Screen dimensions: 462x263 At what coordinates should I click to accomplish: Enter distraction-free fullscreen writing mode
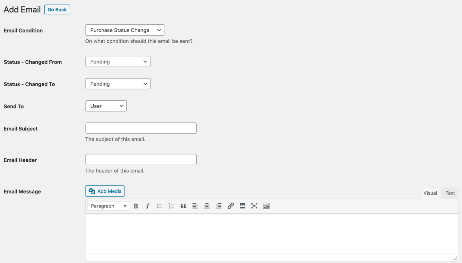click(254, 206)
